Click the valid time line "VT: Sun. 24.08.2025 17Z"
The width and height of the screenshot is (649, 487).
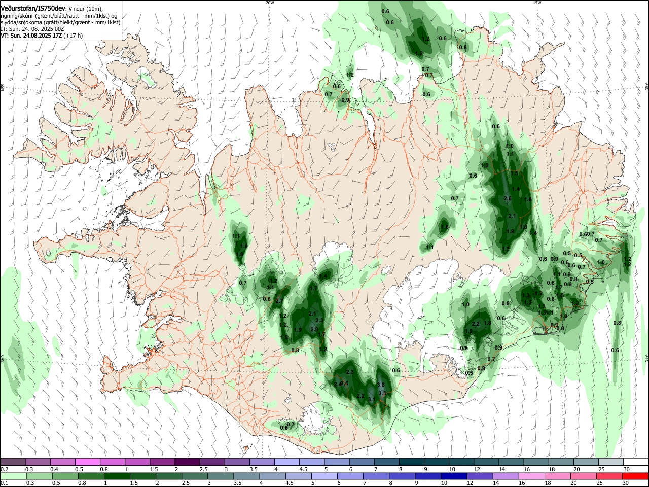tap(32, 36)
